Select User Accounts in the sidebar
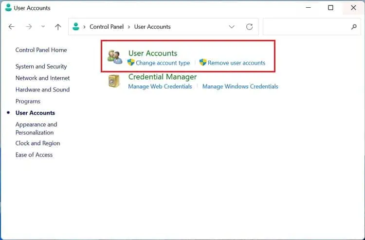The width and height of the screenshot is (365, 240). [x=35, y=113]
